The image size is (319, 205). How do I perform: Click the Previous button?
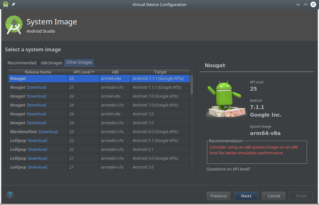point(218,196)
